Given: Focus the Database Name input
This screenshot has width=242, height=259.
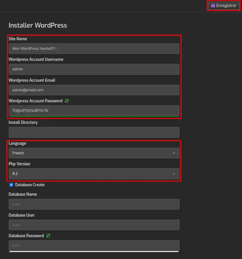Looking at the screenshot, I should point(94,204).
